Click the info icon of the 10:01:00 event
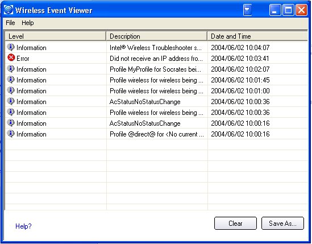This screenshot has width=312, height=244. [11, 90]
